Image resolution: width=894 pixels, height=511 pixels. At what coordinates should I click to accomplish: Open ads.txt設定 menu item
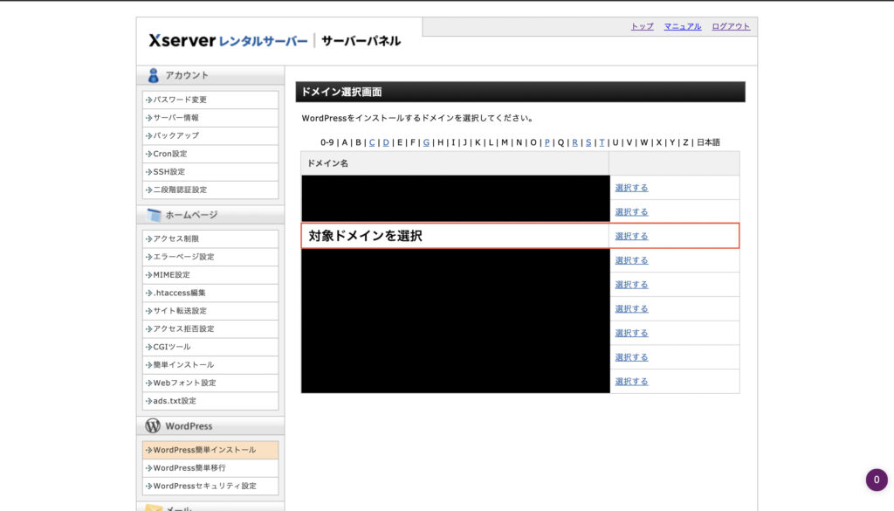click(x=210, y=401)
